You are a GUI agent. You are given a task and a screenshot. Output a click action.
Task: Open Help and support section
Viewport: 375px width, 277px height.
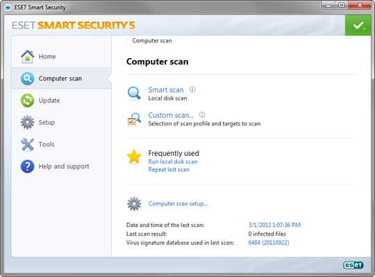(62, 166)
